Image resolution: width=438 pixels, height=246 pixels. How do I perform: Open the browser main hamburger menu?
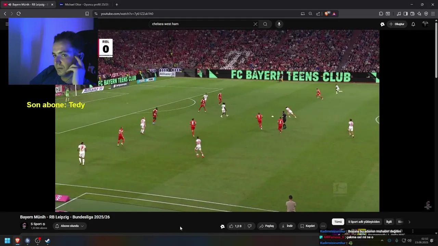(433, 14)
